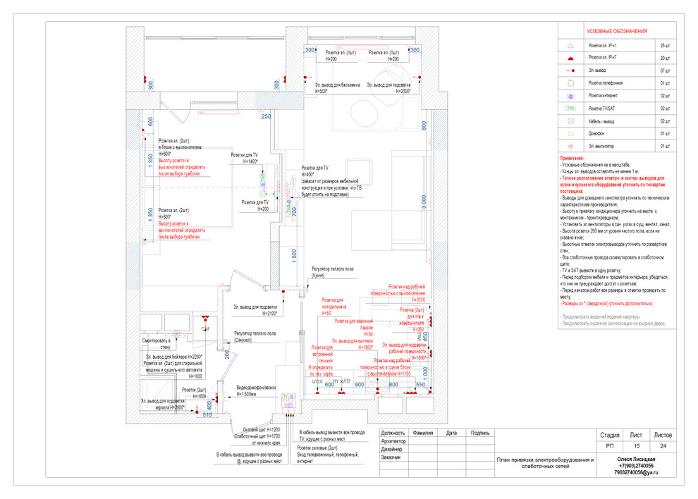Image resolution: width=698 pixels, height=499 pixels.
Task: Click the filled red IP-x7 socket legend symbol
Action: pyautogui.click(x=572, y=58)
